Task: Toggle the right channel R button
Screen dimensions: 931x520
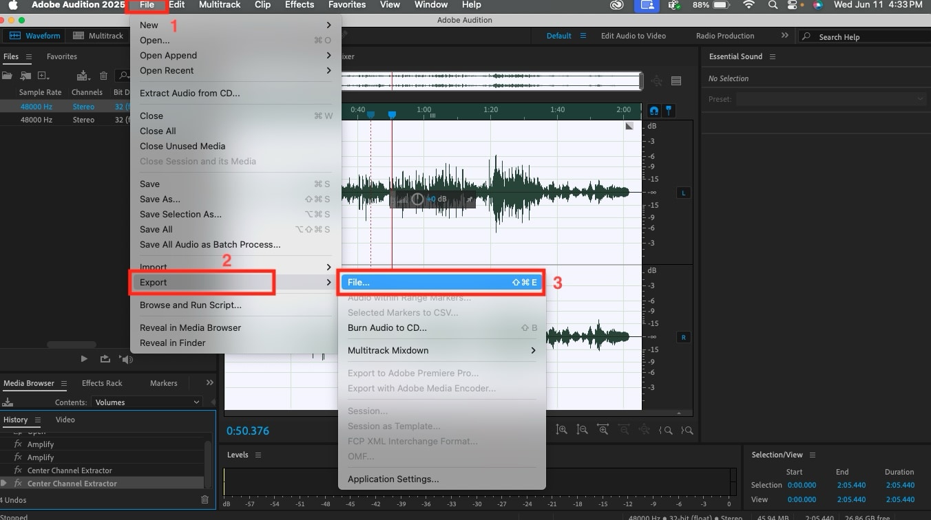Action: click(x=684, y=337)
